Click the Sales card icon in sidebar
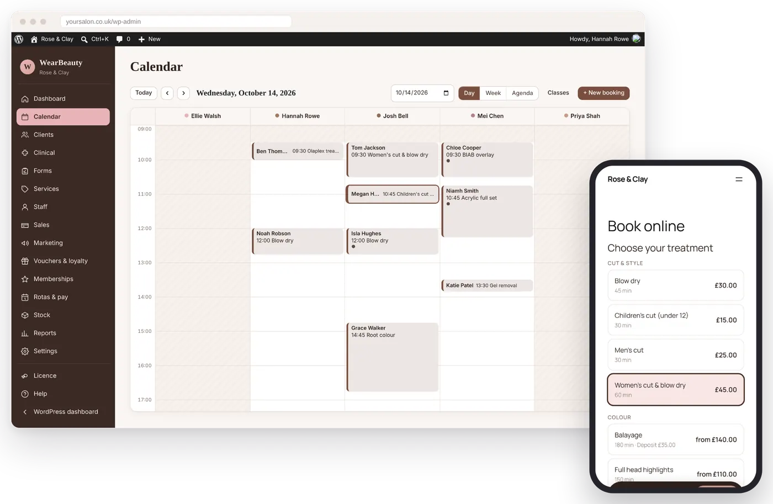The width and height of the screenshot is (773, 504). click(x=25, y=225)
